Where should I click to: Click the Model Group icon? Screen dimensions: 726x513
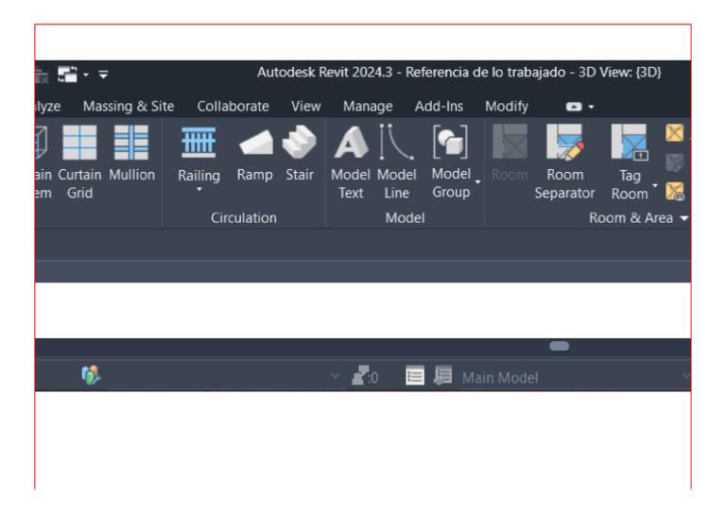451,142
